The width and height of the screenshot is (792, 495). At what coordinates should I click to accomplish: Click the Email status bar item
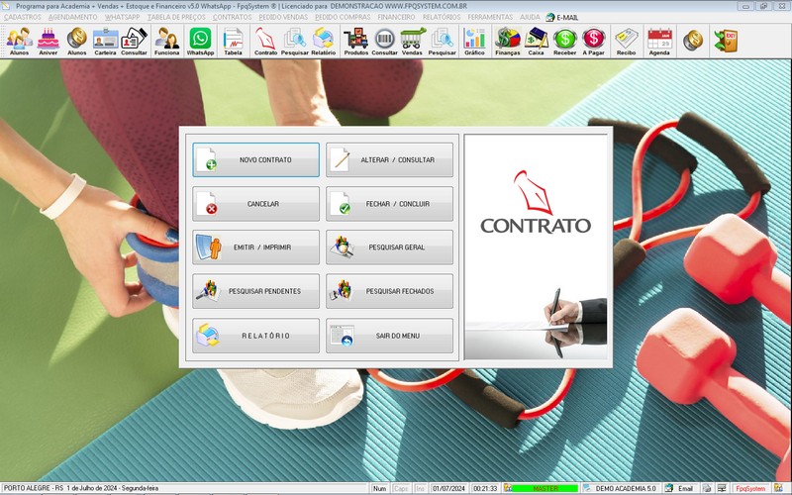click(680, 488)
